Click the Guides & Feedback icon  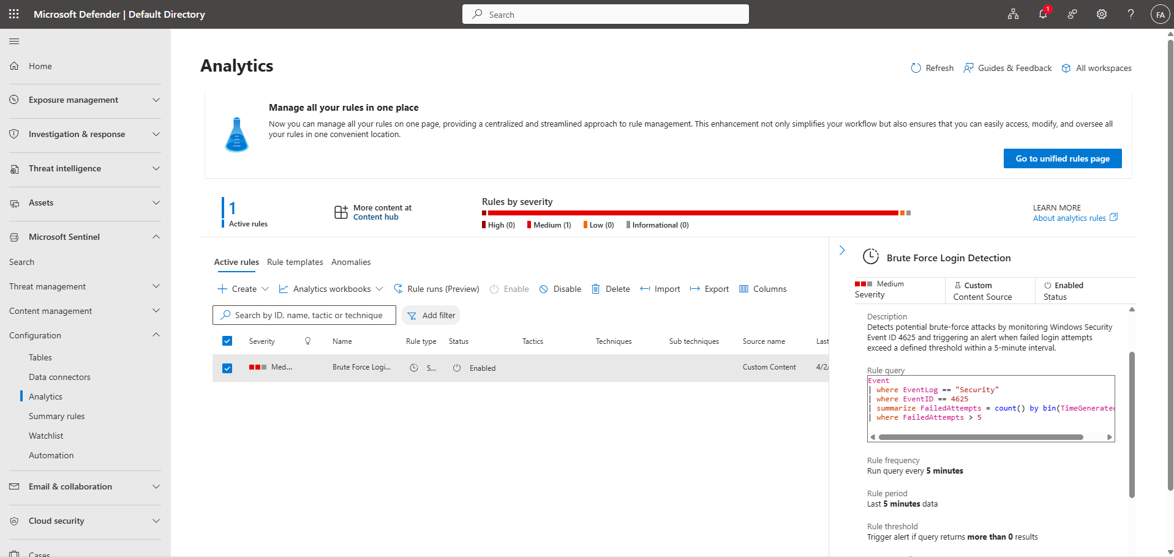click(x=968, y=68)
